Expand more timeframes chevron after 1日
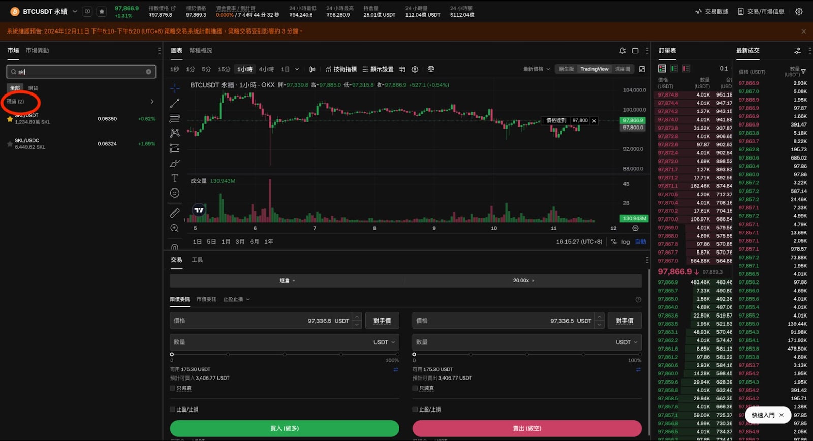 click(297, 69)
